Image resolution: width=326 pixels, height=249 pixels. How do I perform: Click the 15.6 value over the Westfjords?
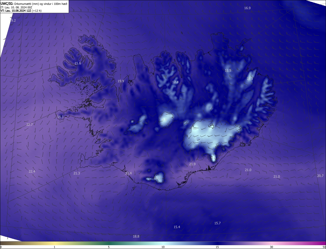[x=78, y=63]
